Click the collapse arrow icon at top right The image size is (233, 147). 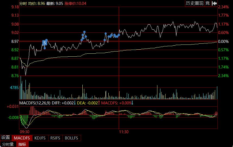coord(214,3)
